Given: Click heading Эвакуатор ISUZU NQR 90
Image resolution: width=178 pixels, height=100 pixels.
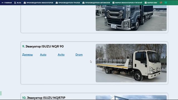Looking at the screenshot, I should click(x=43, y=46).
